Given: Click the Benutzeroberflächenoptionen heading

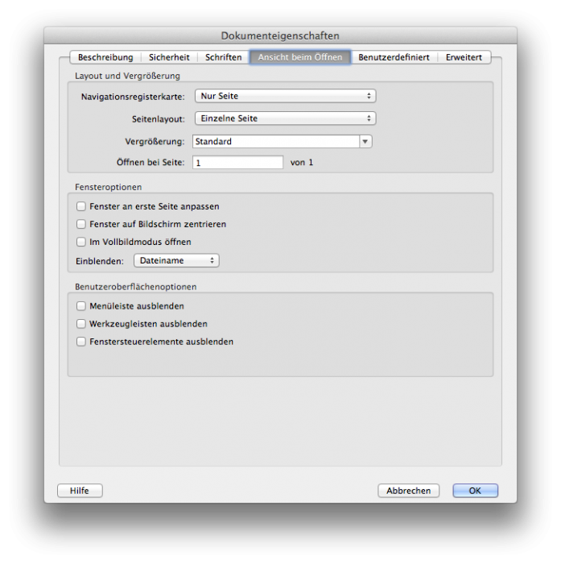Looking at the screenshot, I should click(x=135, y=287).
